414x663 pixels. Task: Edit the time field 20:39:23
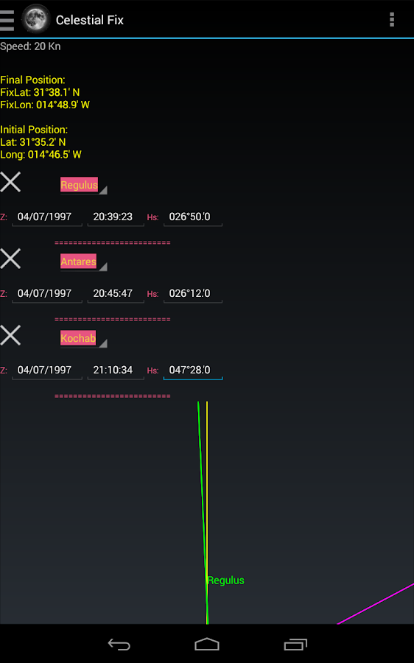tap(116, 217)
